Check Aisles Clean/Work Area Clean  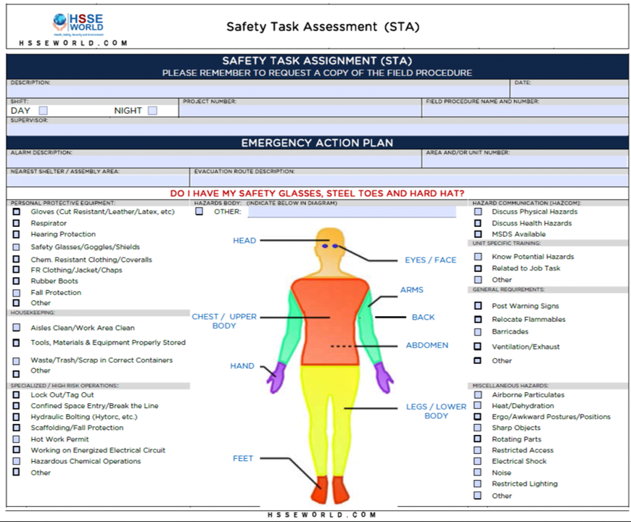[17, 327]
